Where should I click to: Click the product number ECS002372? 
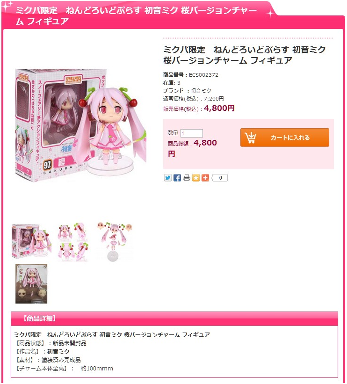point(203,75)
